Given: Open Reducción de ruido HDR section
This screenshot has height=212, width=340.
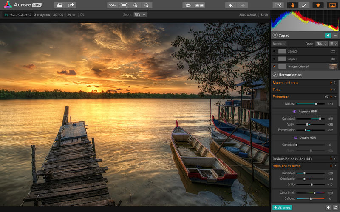Looking at the screenshot, I should point(292,159).
